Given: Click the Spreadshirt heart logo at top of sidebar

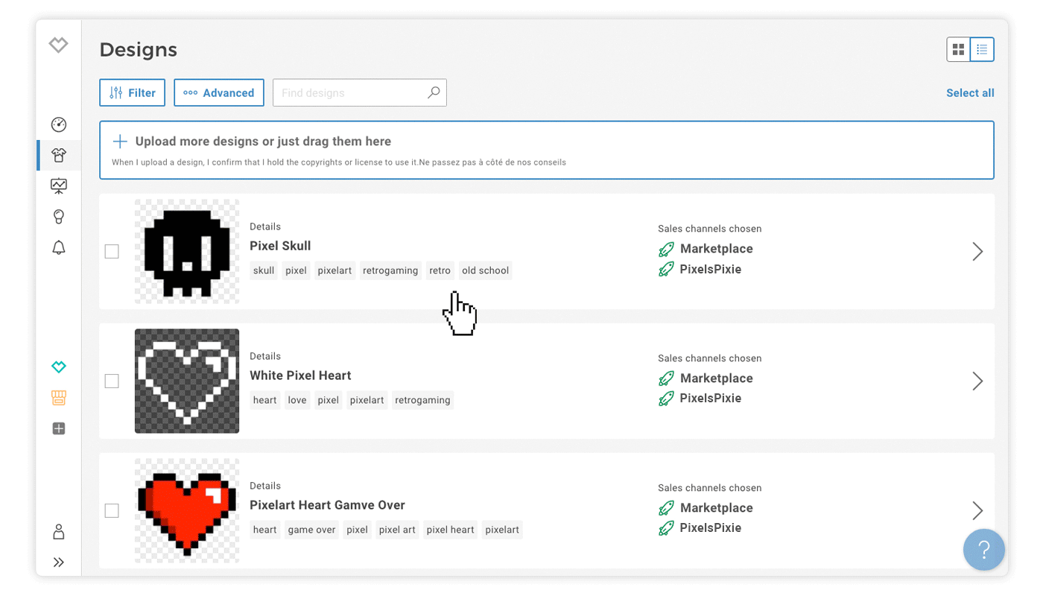Looking at the screenshot, I should click(59, 45).
